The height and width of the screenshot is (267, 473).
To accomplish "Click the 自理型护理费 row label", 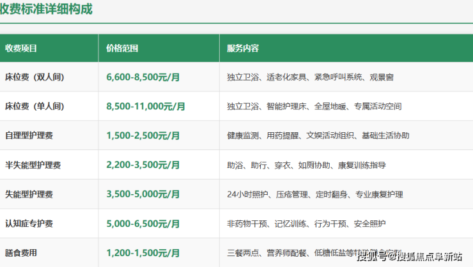I will (x=29, y=136).
